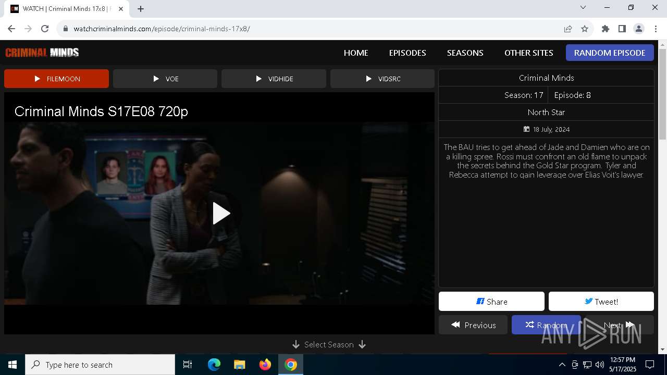667x375 pixels.
Task: Open the SEASONS menu
Action: point(465,53)
